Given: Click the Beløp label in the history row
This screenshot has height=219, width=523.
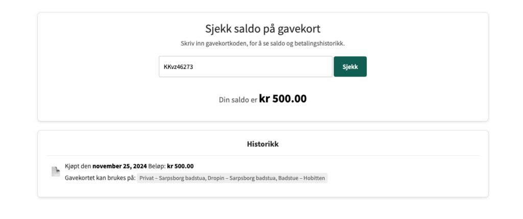Looking at the screenshot, I should click(157, 166).
